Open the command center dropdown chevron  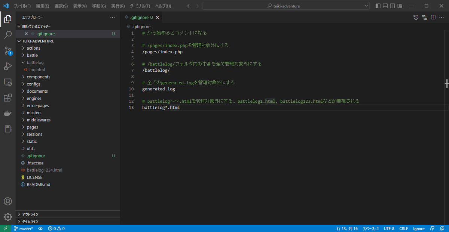point(366,6)
